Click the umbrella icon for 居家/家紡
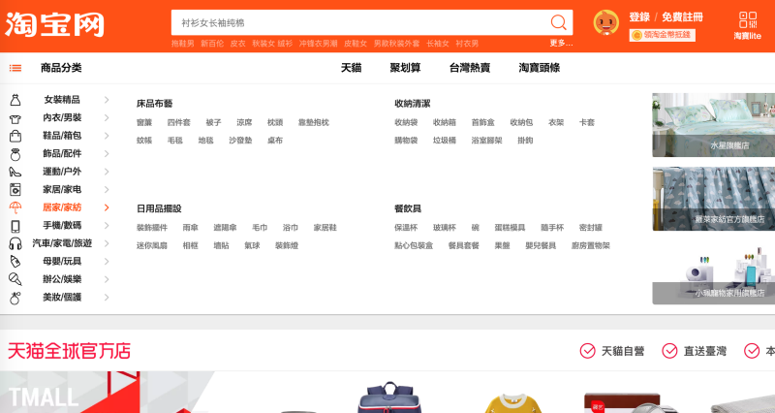775x413 pixels. pyautogui.click(x=15, y=207)
